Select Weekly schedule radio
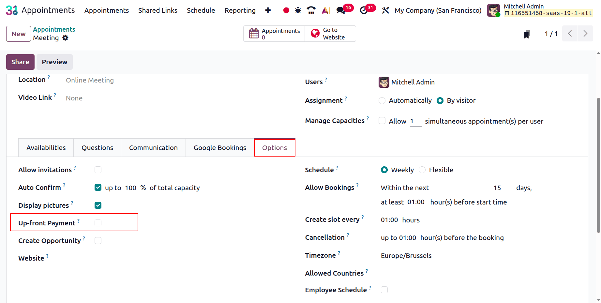 point(384,170)
